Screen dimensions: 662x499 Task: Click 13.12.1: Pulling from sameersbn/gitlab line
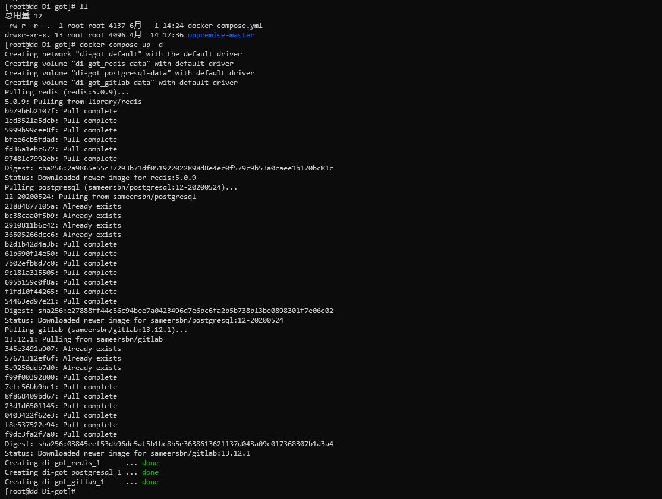point(84,339)
